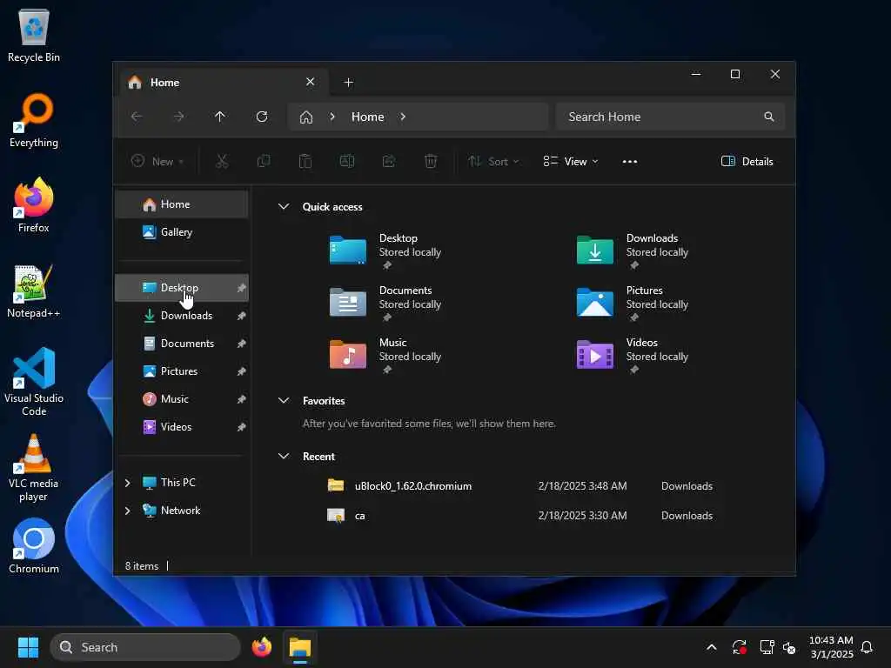The image size is (891, 668).
Task: Open the Documents folder tile in Quick access
Action: 386,303
